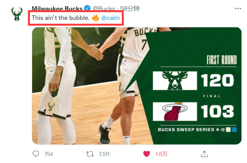Click the Milwaukee Bucks display name
247x163 pixels.
(57, 8)
